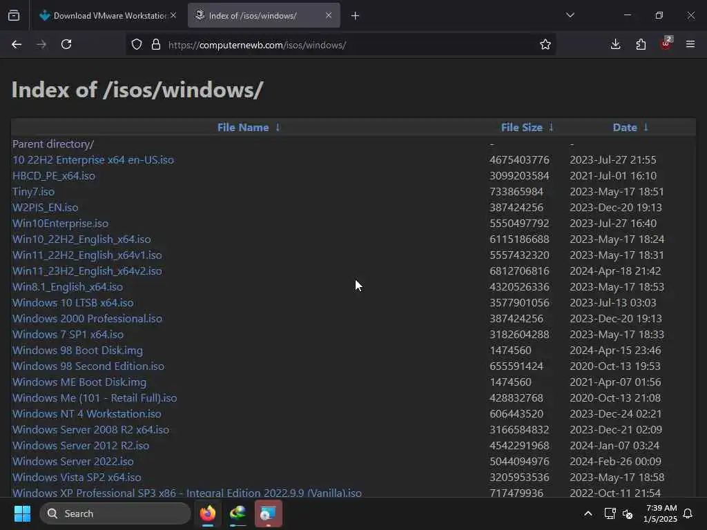Open Firefox tracking protection shield
Viewport: 707px width, 530px height.
click(x=137, y=44)
